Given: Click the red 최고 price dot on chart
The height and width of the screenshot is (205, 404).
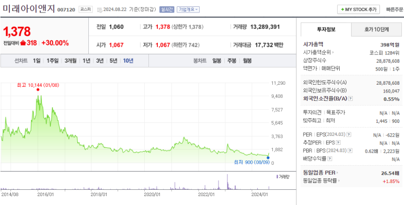Looking at the screenshot, I should (38, 89).
